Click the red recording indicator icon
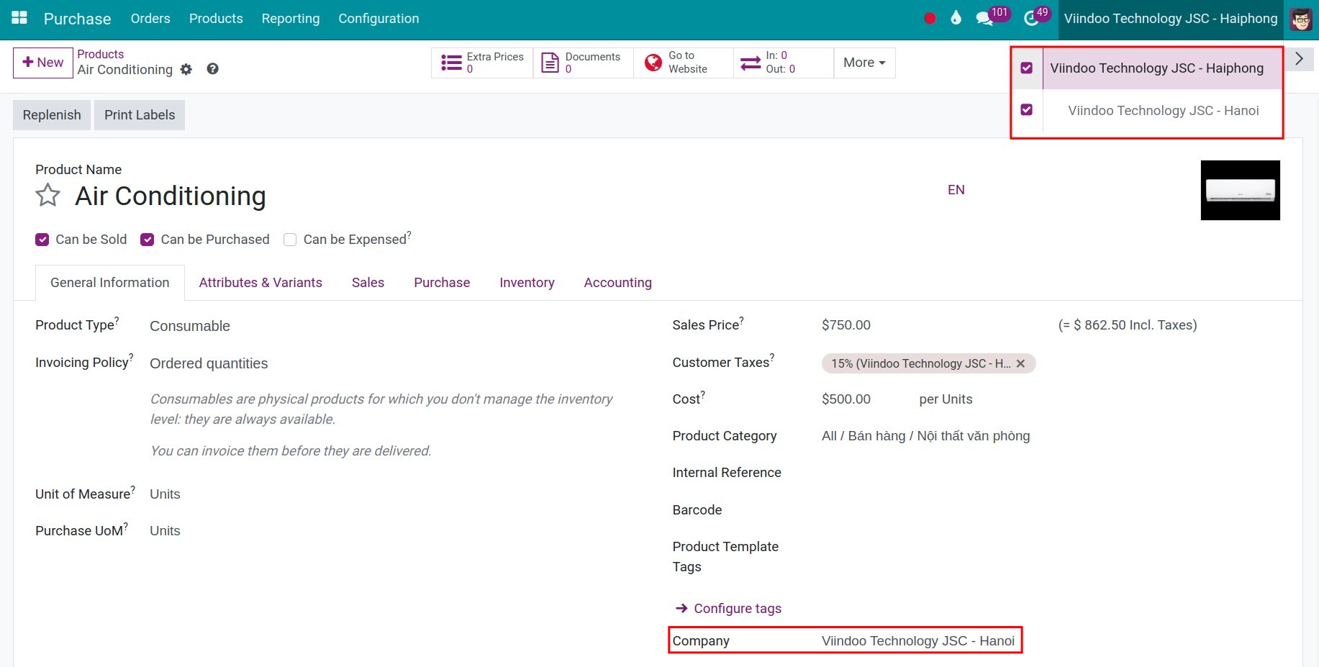The image size is (1319, 667). 930,19
